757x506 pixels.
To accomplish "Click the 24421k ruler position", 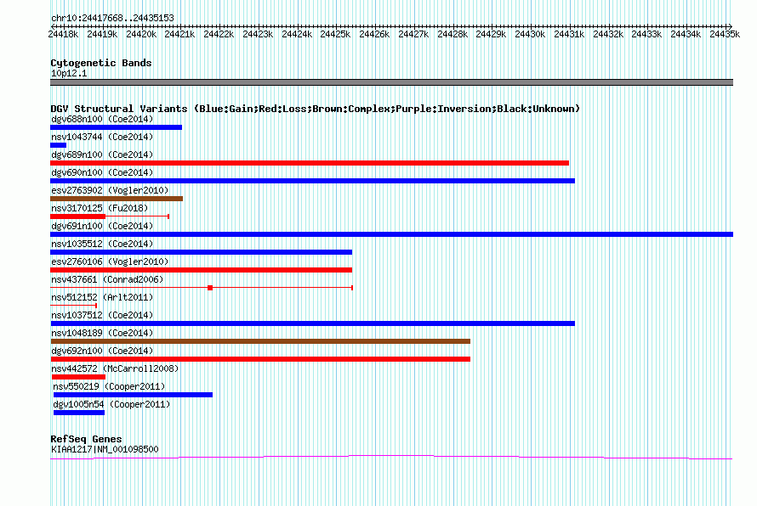I will (179, 34).
